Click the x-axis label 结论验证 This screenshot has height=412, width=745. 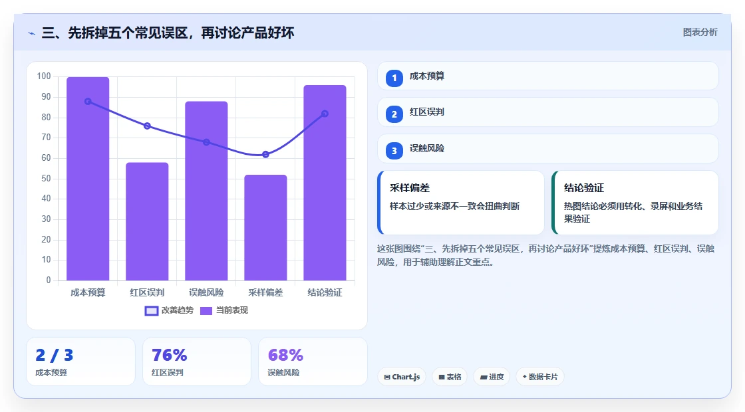coord(325,292)
